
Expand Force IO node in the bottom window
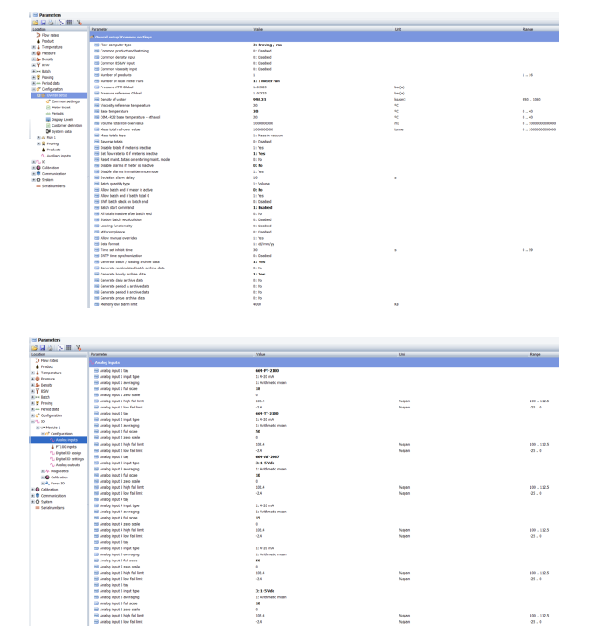click(x=43, y=484)
